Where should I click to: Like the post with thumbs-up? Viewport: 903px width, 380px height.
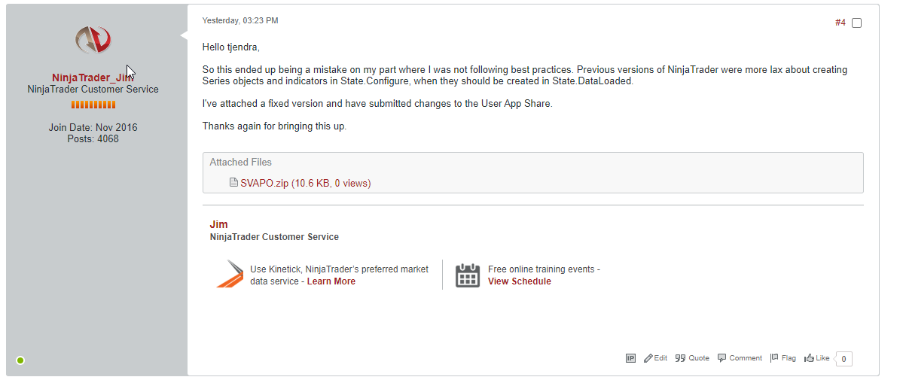816,358
